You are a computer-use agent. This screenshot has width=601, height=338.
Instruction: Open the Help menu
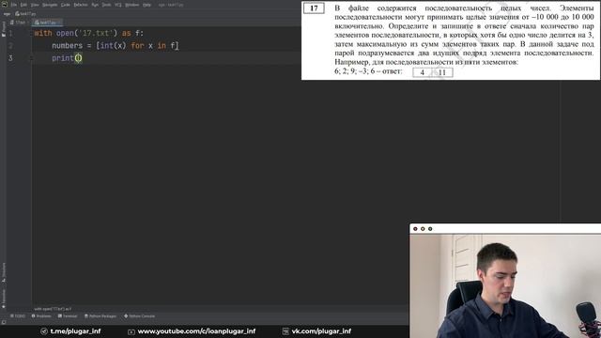tap(146, 5)
